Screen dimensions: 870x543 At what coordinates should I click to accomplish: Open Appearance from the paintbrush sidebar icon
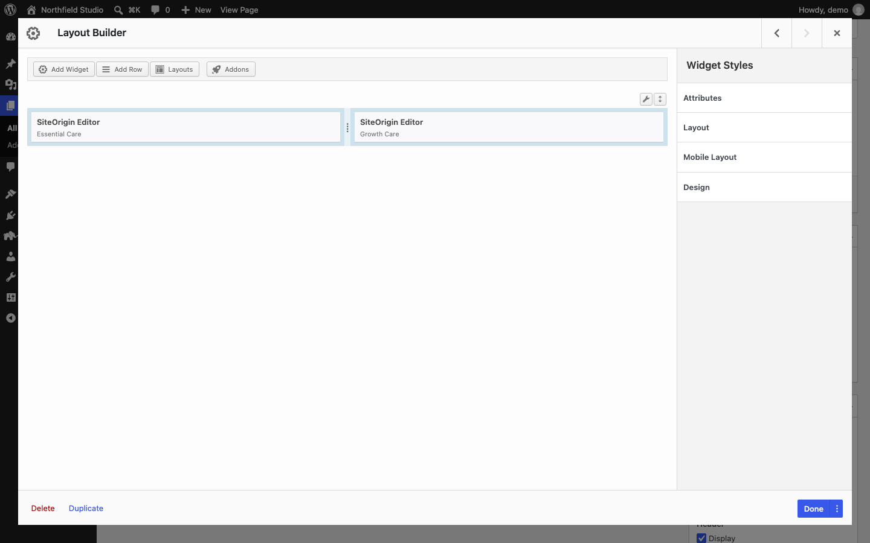(10, 194)
